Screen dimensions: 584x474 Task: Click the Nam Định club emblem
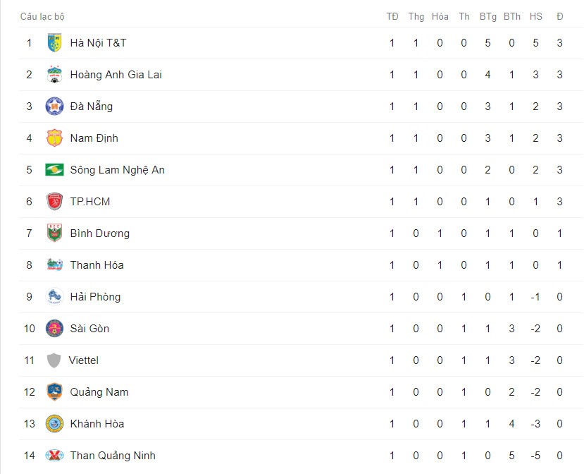54,138
